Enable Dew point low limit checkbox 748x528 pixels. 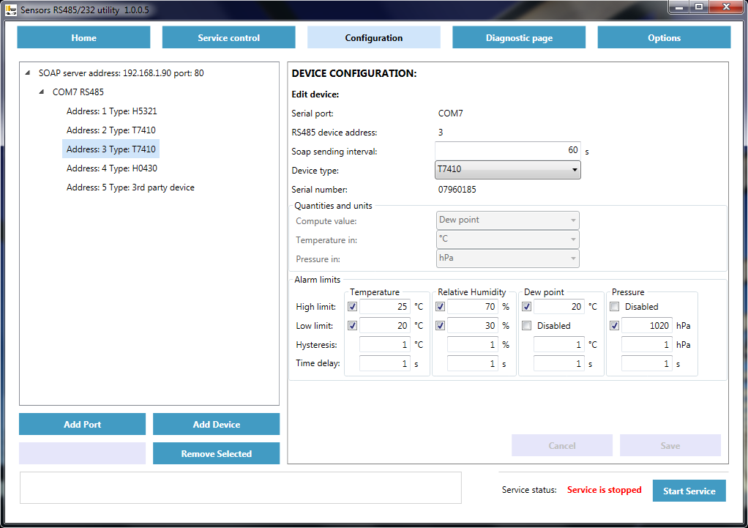[x=527, y=326]
